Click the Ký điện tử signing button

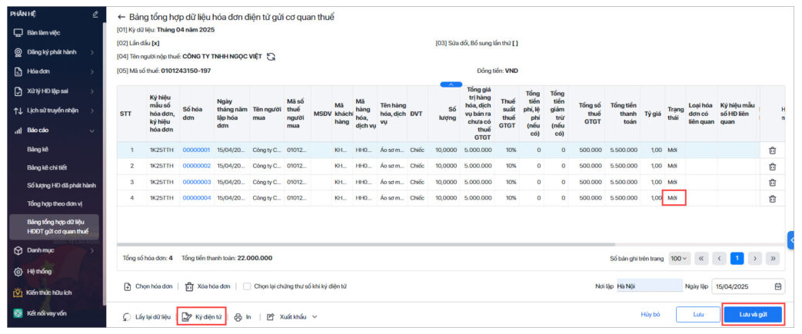point(202,316)
